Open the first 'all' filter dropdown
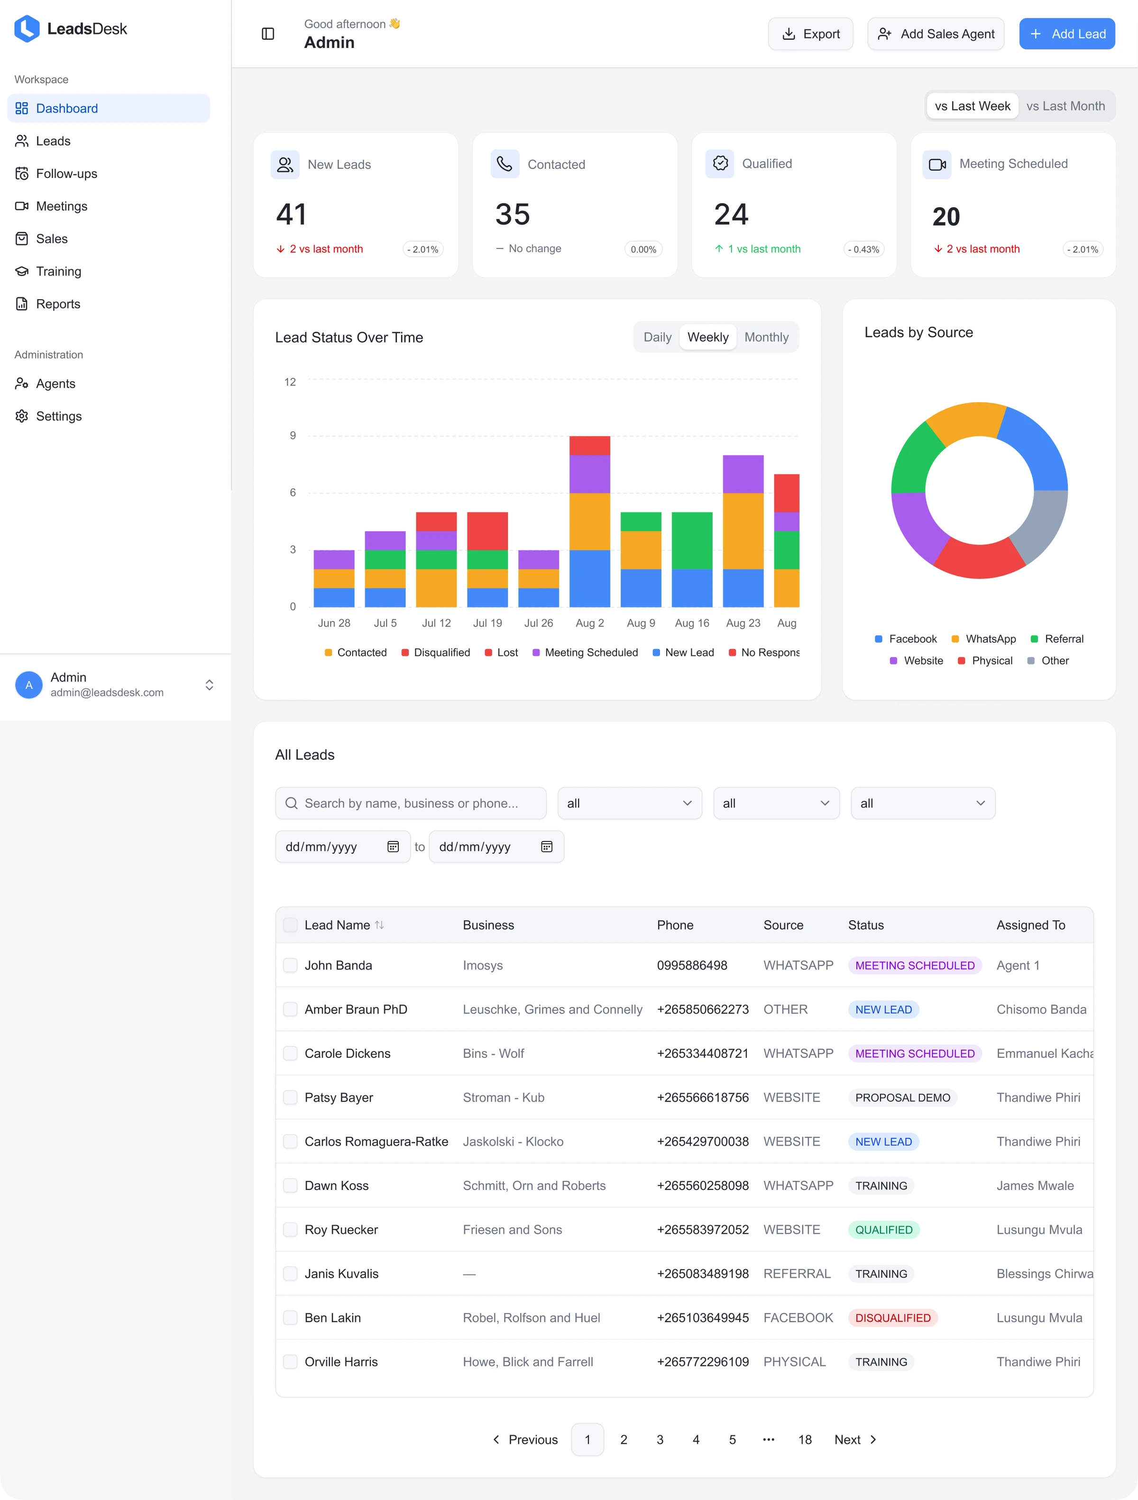The height and width of the screenshot is (1500, 1138). point(629,804)
